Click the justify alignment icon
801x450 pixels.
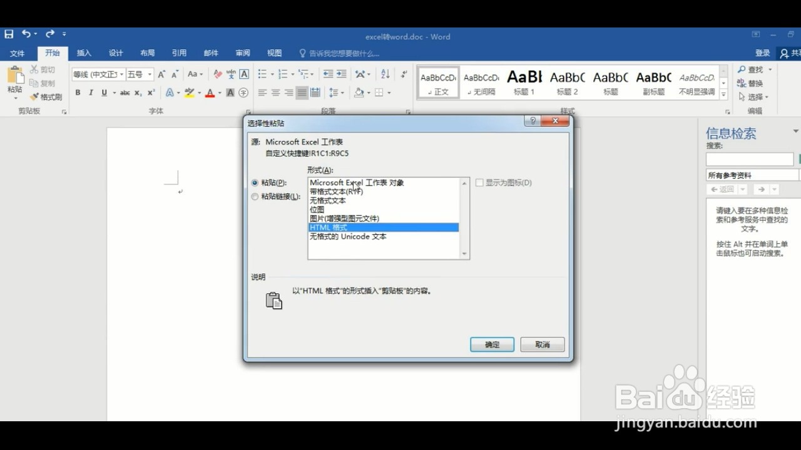[x=302, y=92]
